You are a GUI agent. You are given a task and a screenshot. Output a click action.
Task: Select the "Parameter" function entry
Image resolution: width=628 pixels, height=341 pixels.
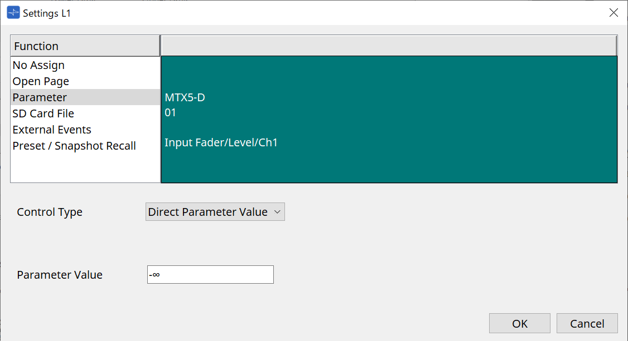pyautogui.click(x=39, y=97)
